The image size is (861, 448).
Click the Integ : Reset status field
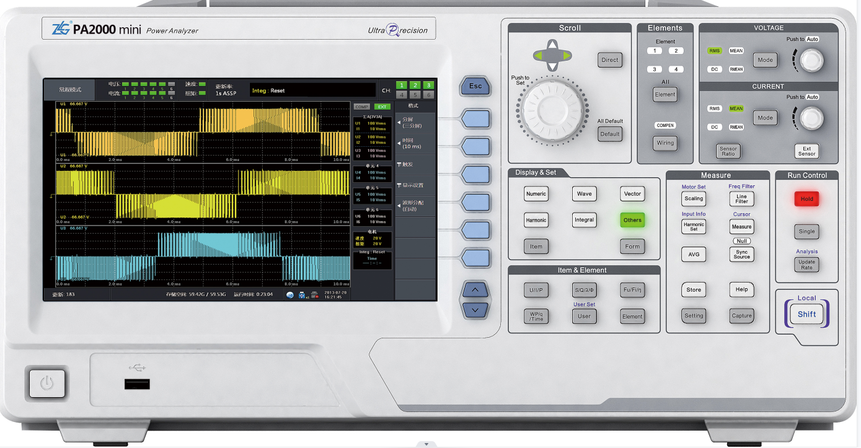(312, 90)
